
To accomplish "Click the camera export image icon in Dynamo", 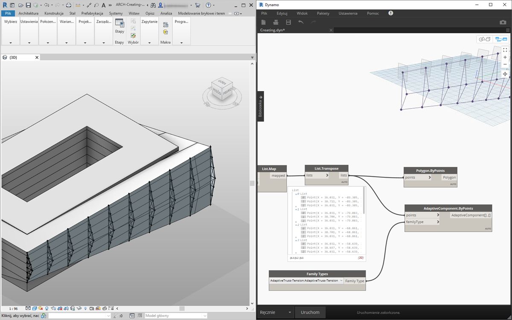I will coord(503,22).
